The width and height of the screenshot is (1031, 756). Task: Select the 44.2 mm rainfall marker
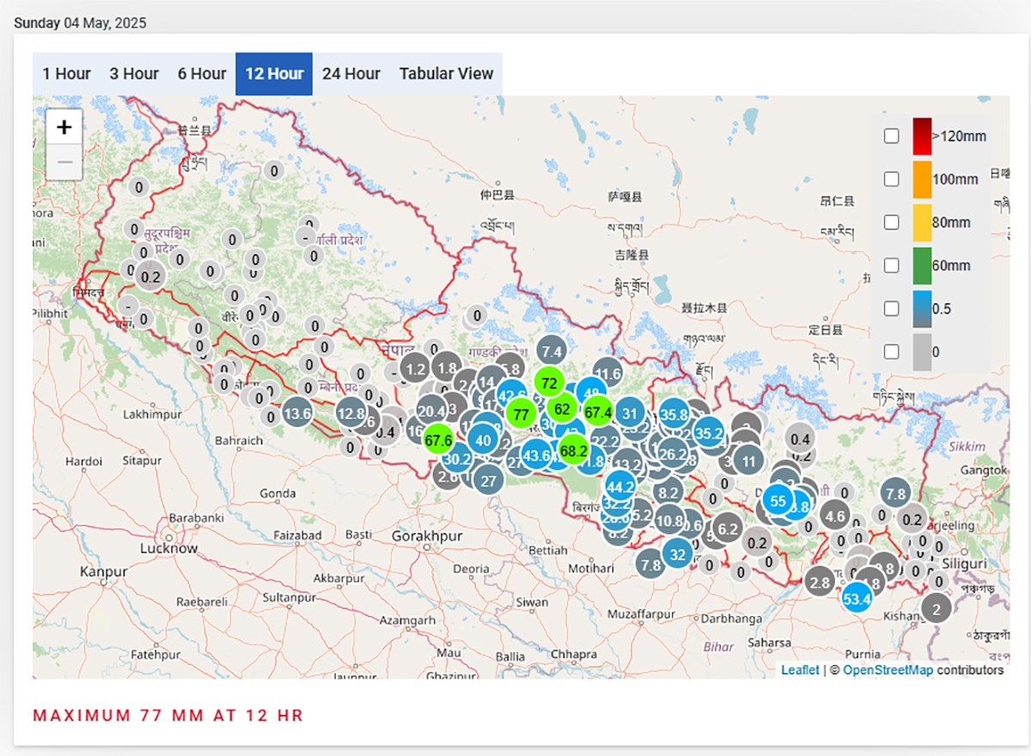click(620, 486)
